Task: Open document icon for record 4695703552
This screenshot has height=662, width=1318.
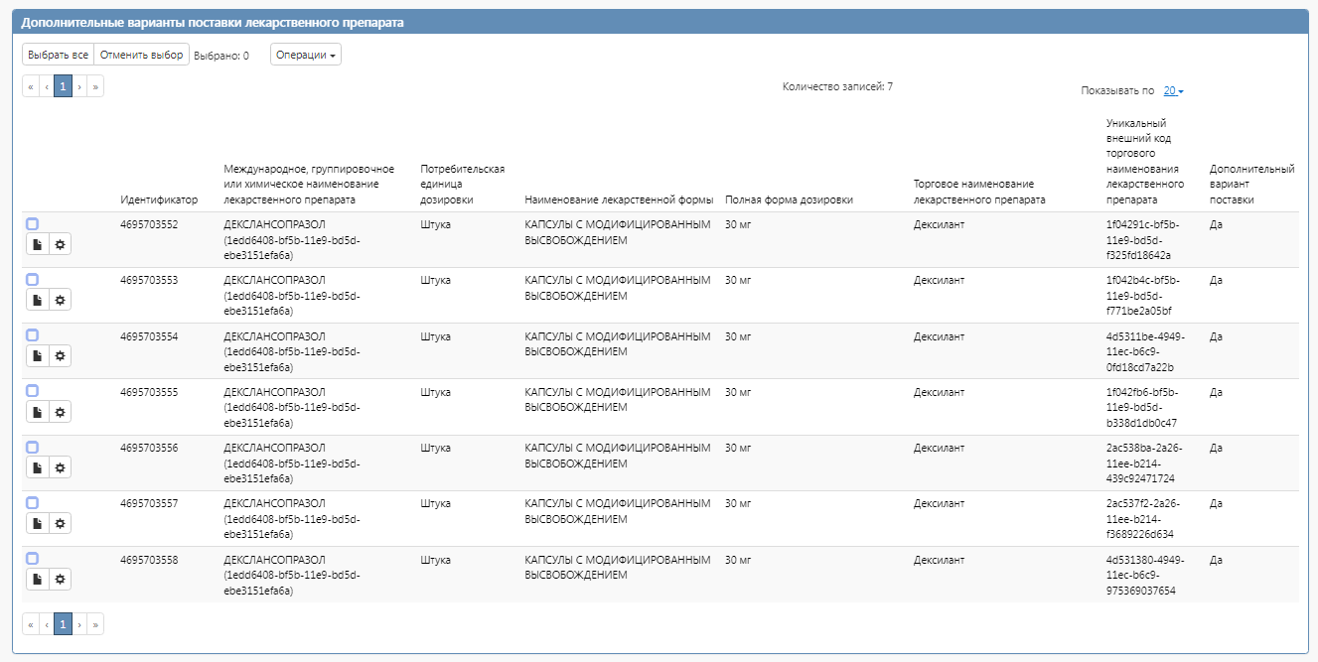Action: click(x=37, y=244)
